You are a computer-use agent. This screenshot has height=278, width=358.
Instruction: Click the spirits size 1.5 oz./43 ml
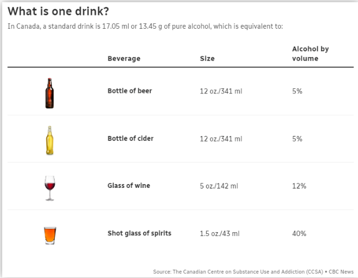pyautogui.click(x=219, y=234)
